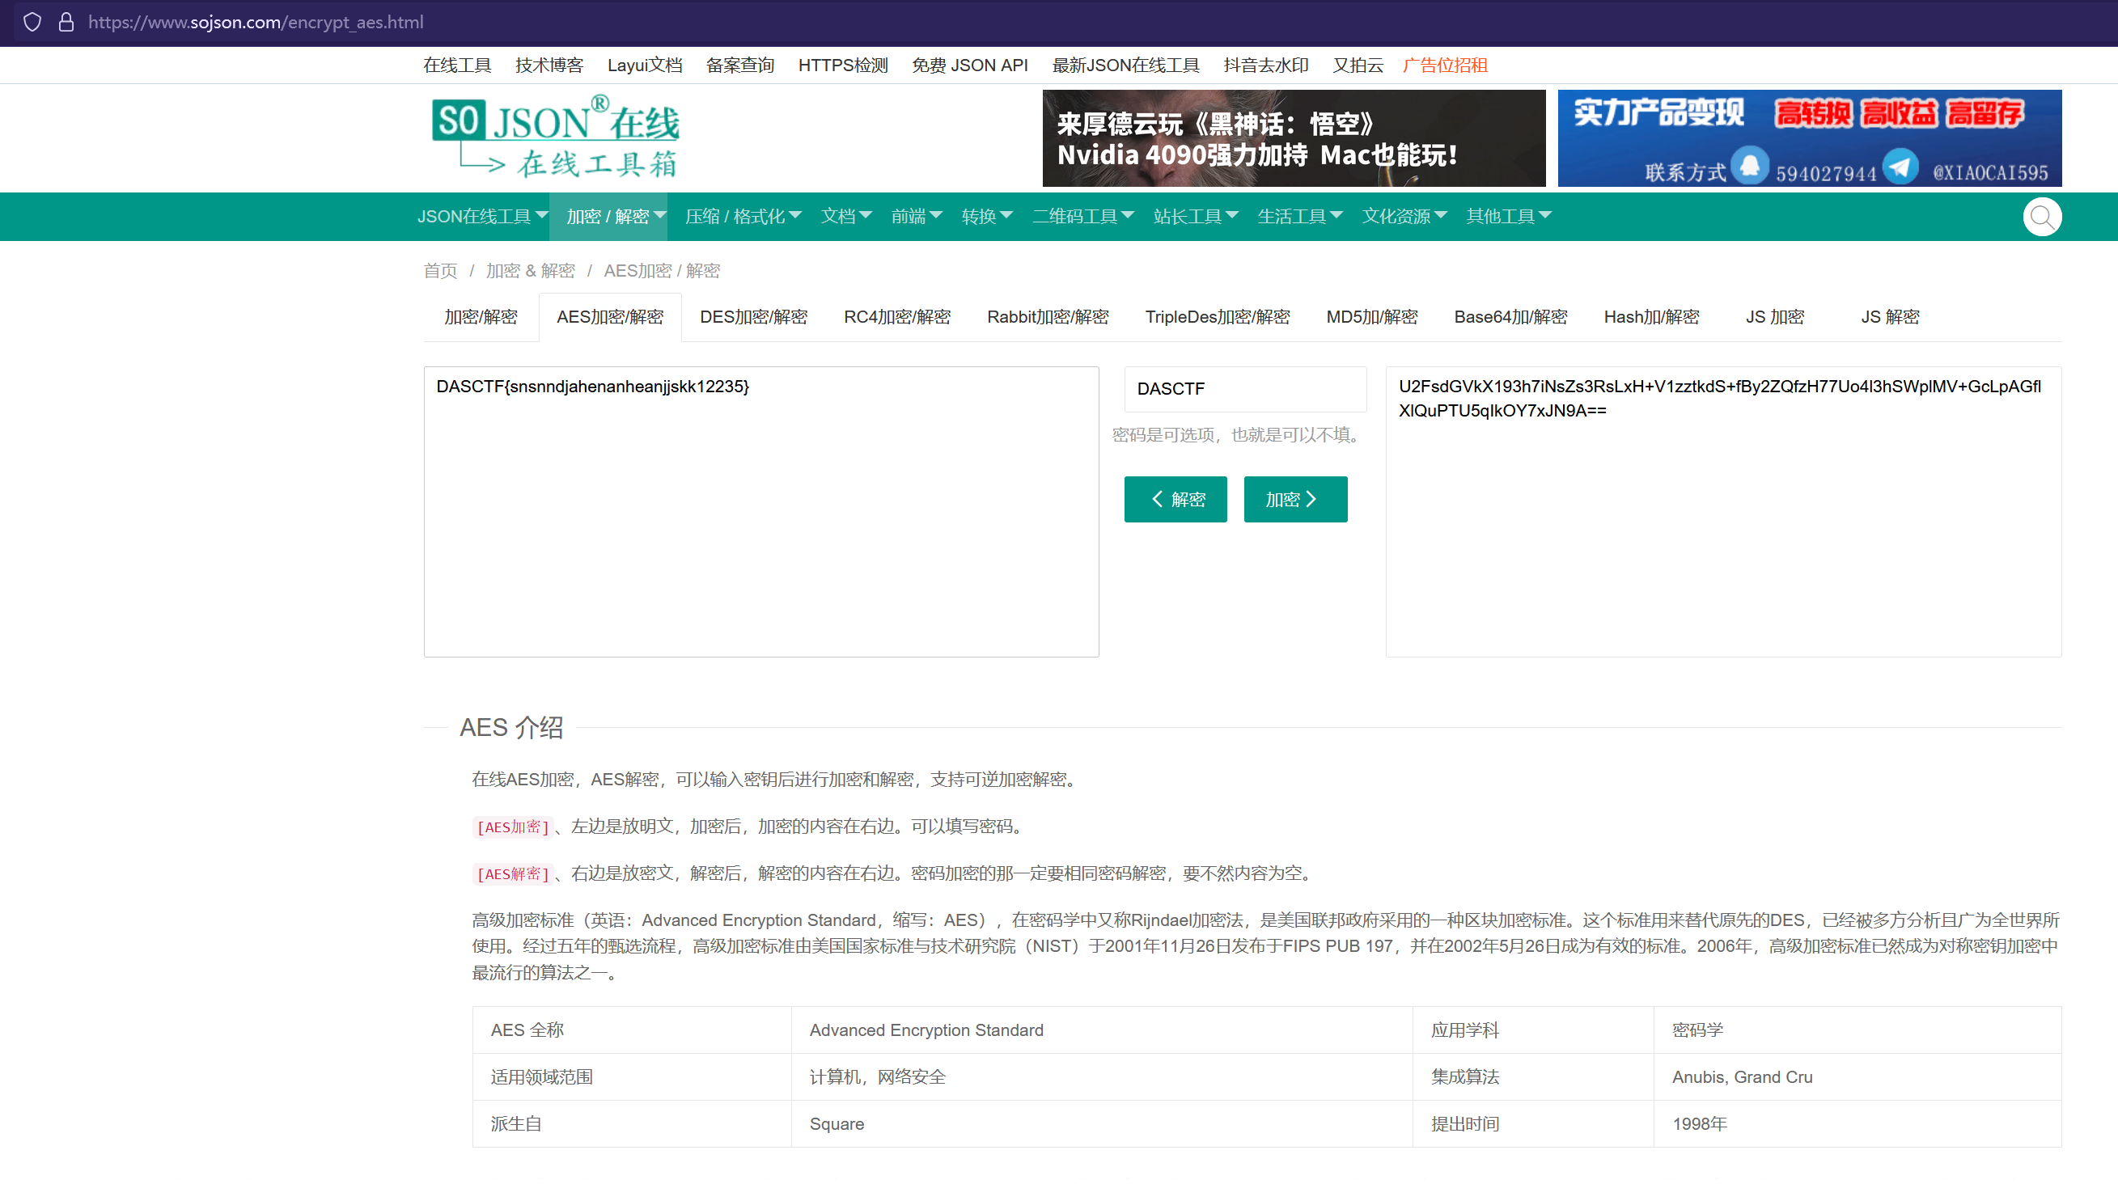Viewport: 2118px width, 1184px height.
Task: Open the 免费 JSON API link
Action: [970, 66]
